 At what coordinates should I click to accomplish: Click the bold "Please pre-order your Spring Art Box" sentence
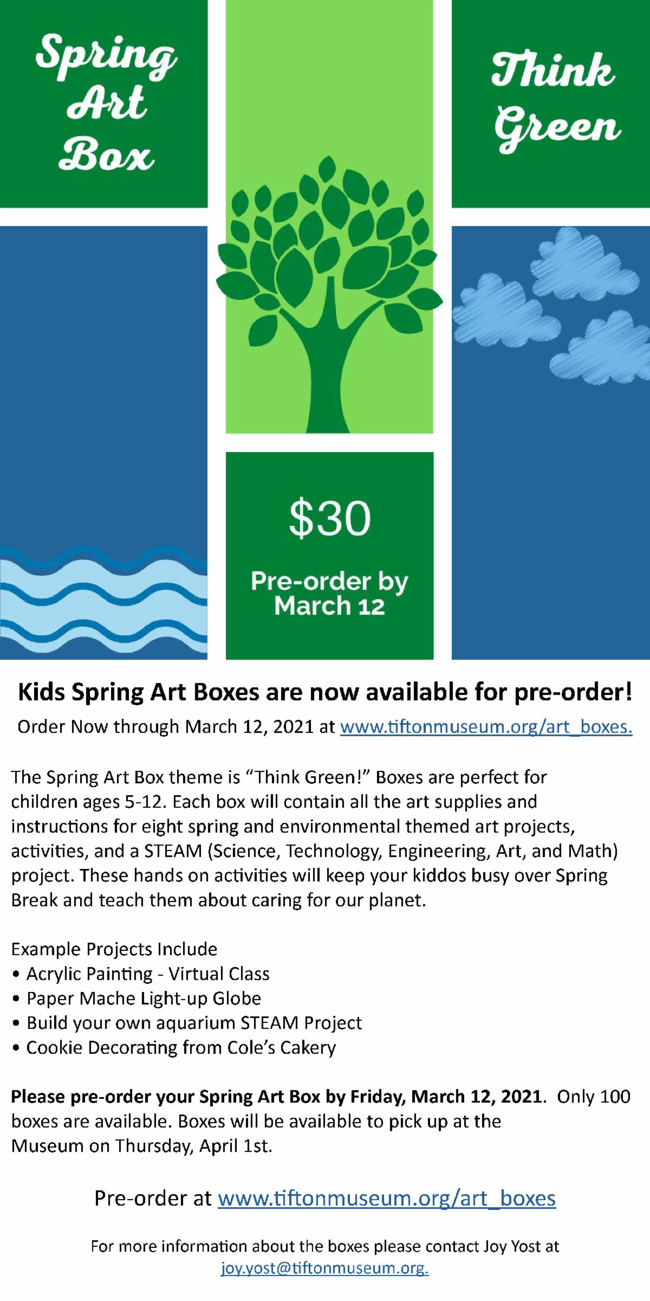point(276,1096)
